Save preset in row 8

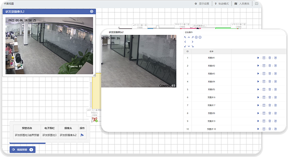click(264, 113)
